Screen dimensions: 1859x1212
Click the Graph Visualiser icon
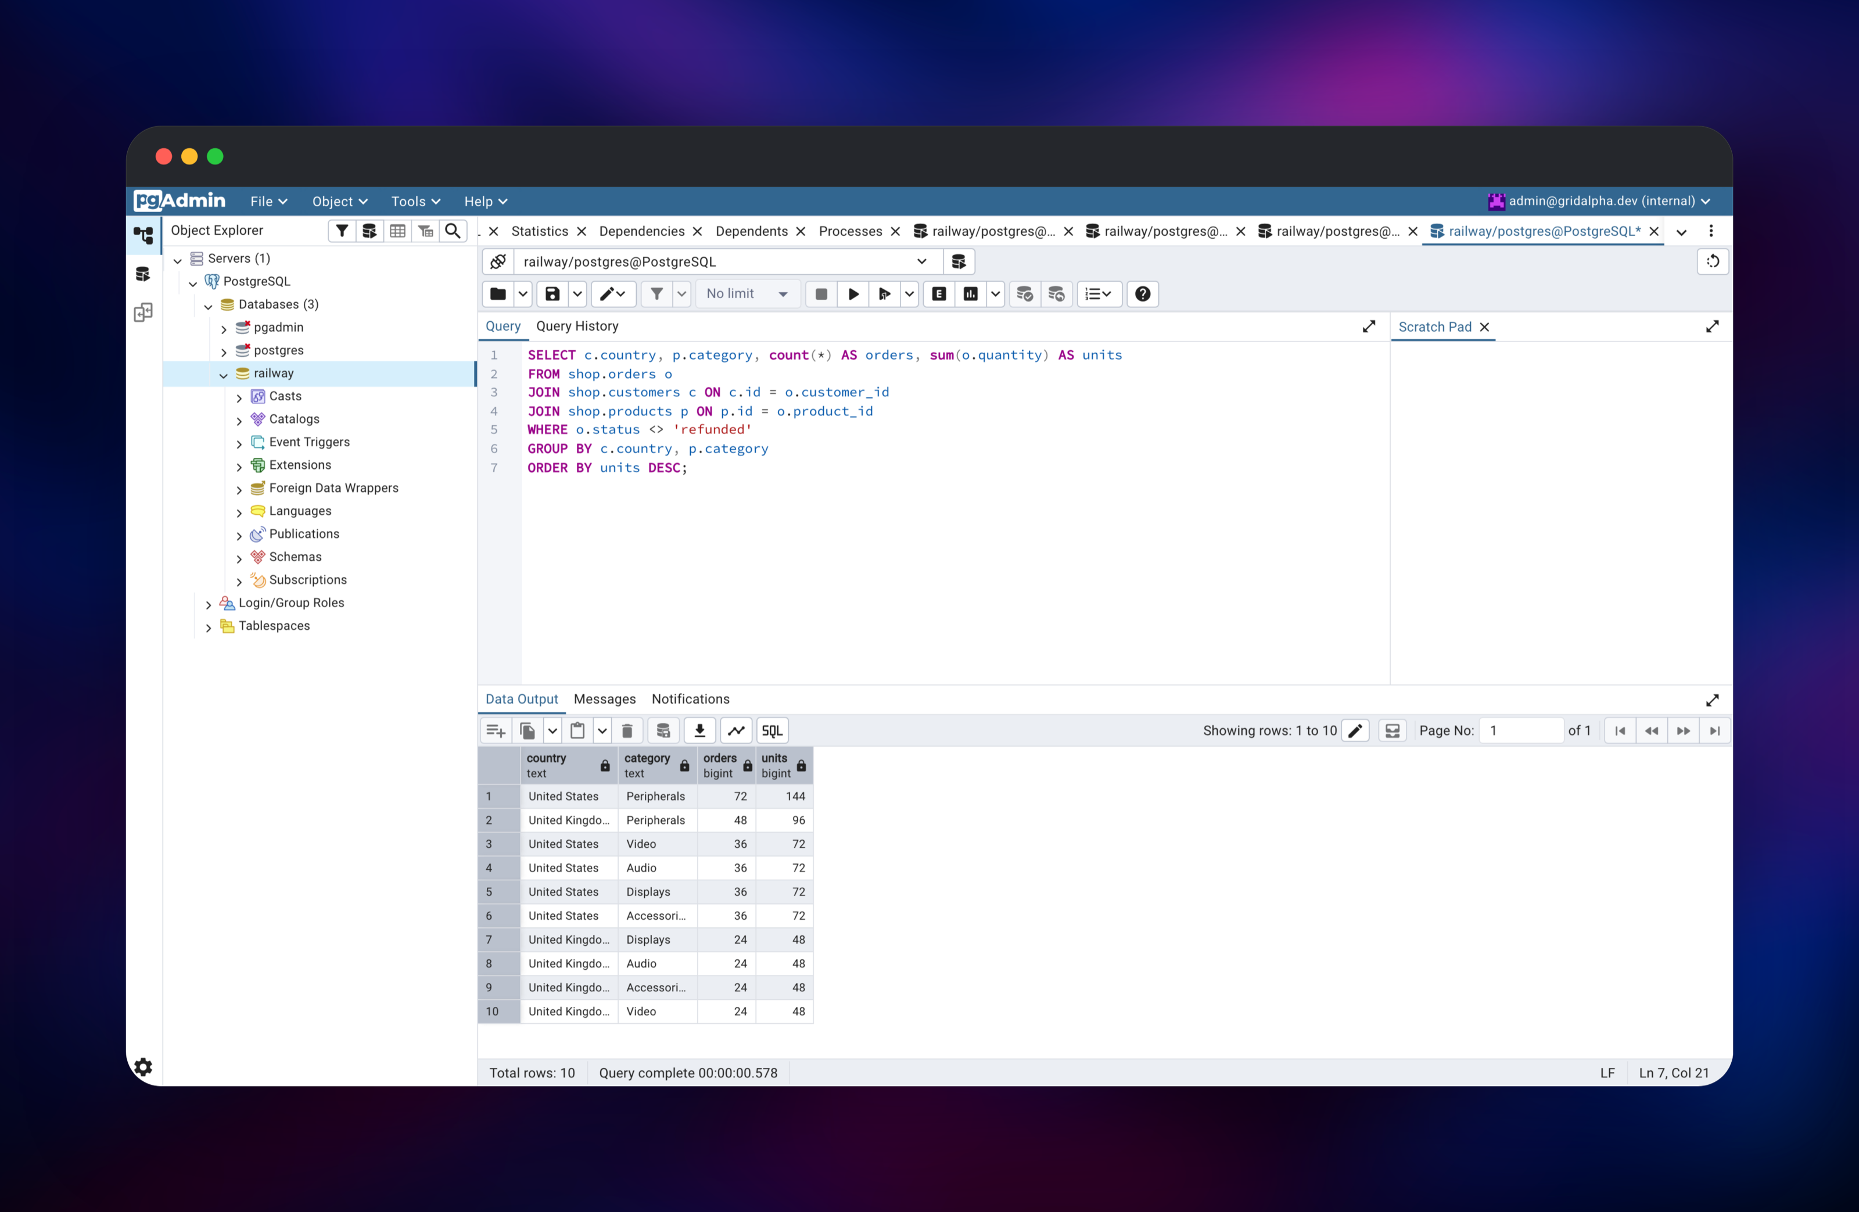(x=736, y=731)
